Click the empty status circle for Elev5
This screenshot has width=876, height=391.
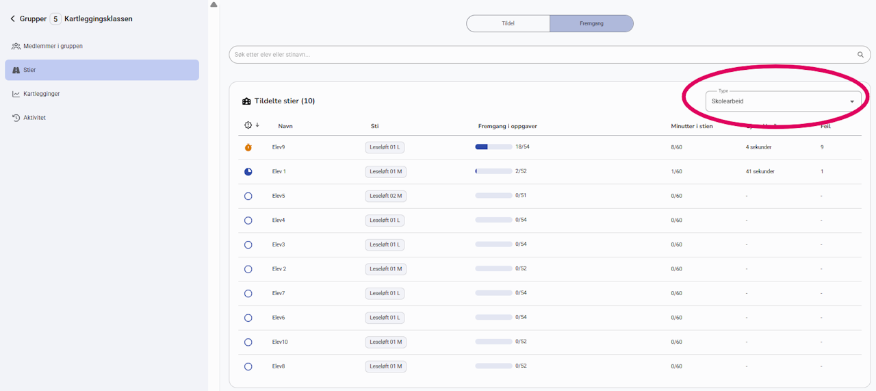(x=248, y=196)
